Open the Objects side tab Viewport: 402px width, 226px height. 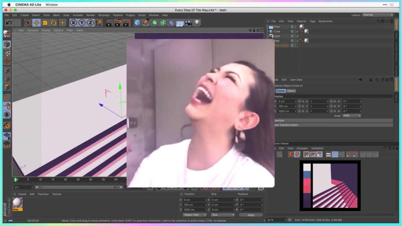pos(397,25)
